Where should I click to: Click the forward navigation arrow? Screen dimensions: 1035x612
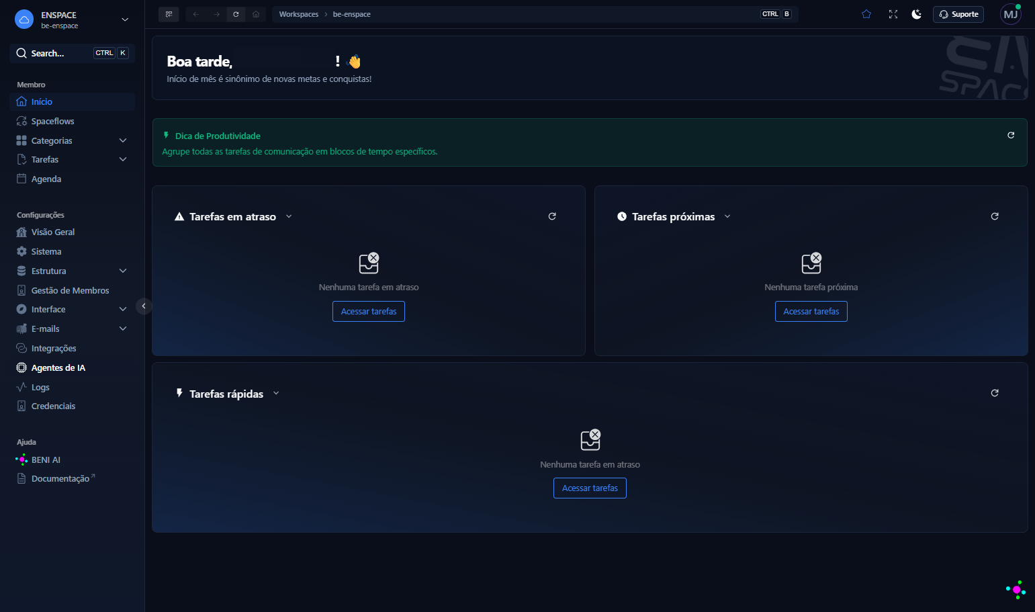point(216,14)
